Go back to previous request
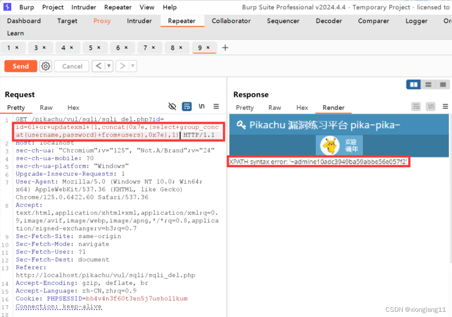Screen dimensions: 452x317 (98, 66)
